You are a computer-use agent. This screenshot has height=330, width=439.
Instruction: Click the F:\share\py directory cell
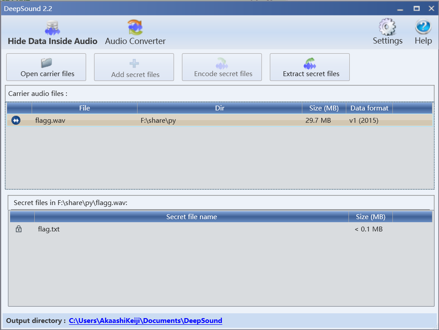(158, 121)
